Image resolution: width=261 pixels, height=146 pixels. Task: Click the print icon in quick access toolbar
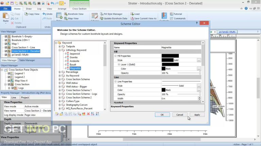click(39, 3)
